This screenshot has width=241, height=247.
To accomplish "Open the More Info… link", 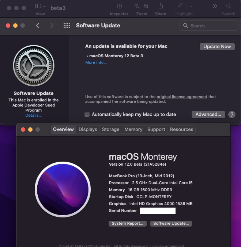I will click(96, 62).
